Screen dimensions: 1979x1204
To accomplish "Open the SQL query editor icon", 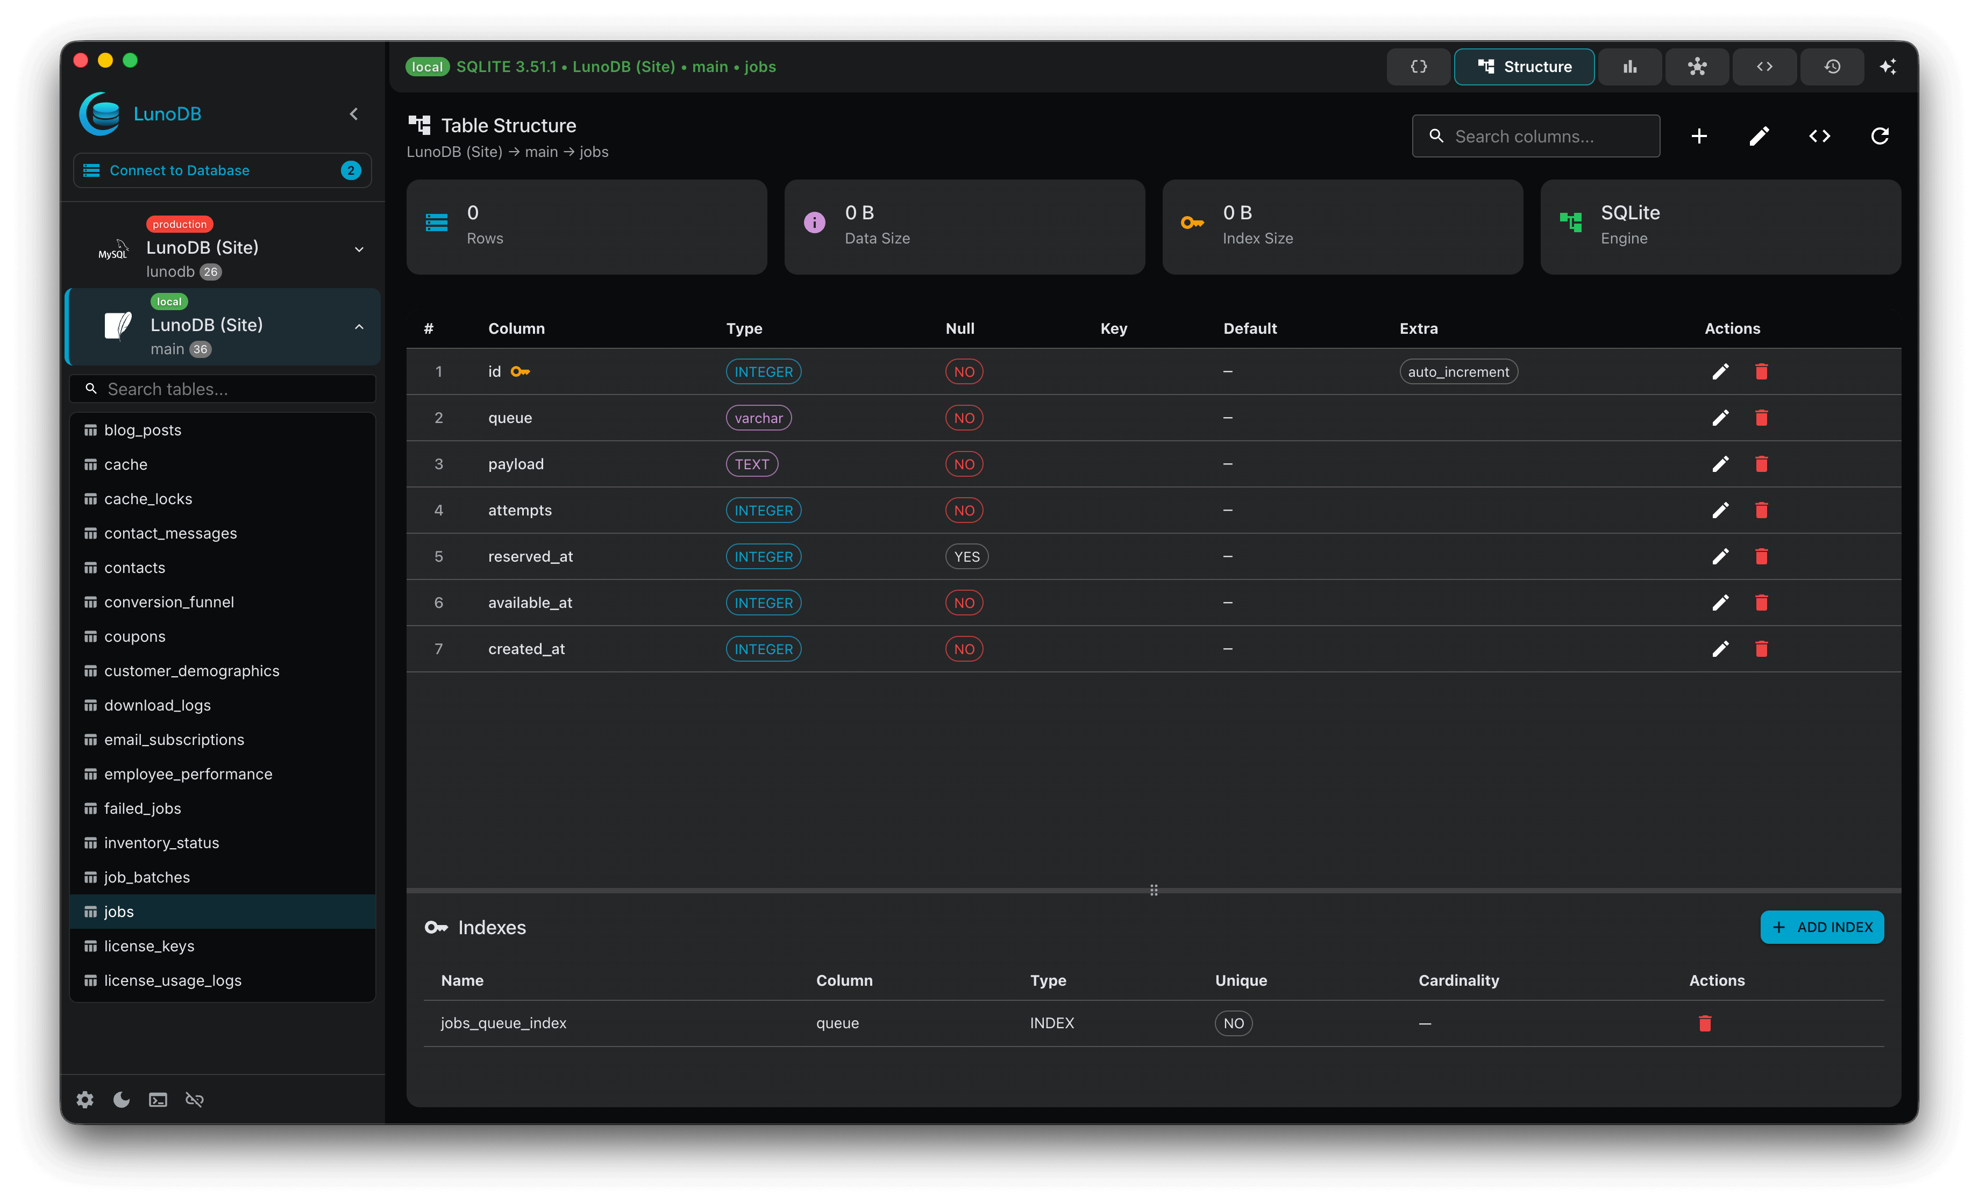I will point(1419,67).
